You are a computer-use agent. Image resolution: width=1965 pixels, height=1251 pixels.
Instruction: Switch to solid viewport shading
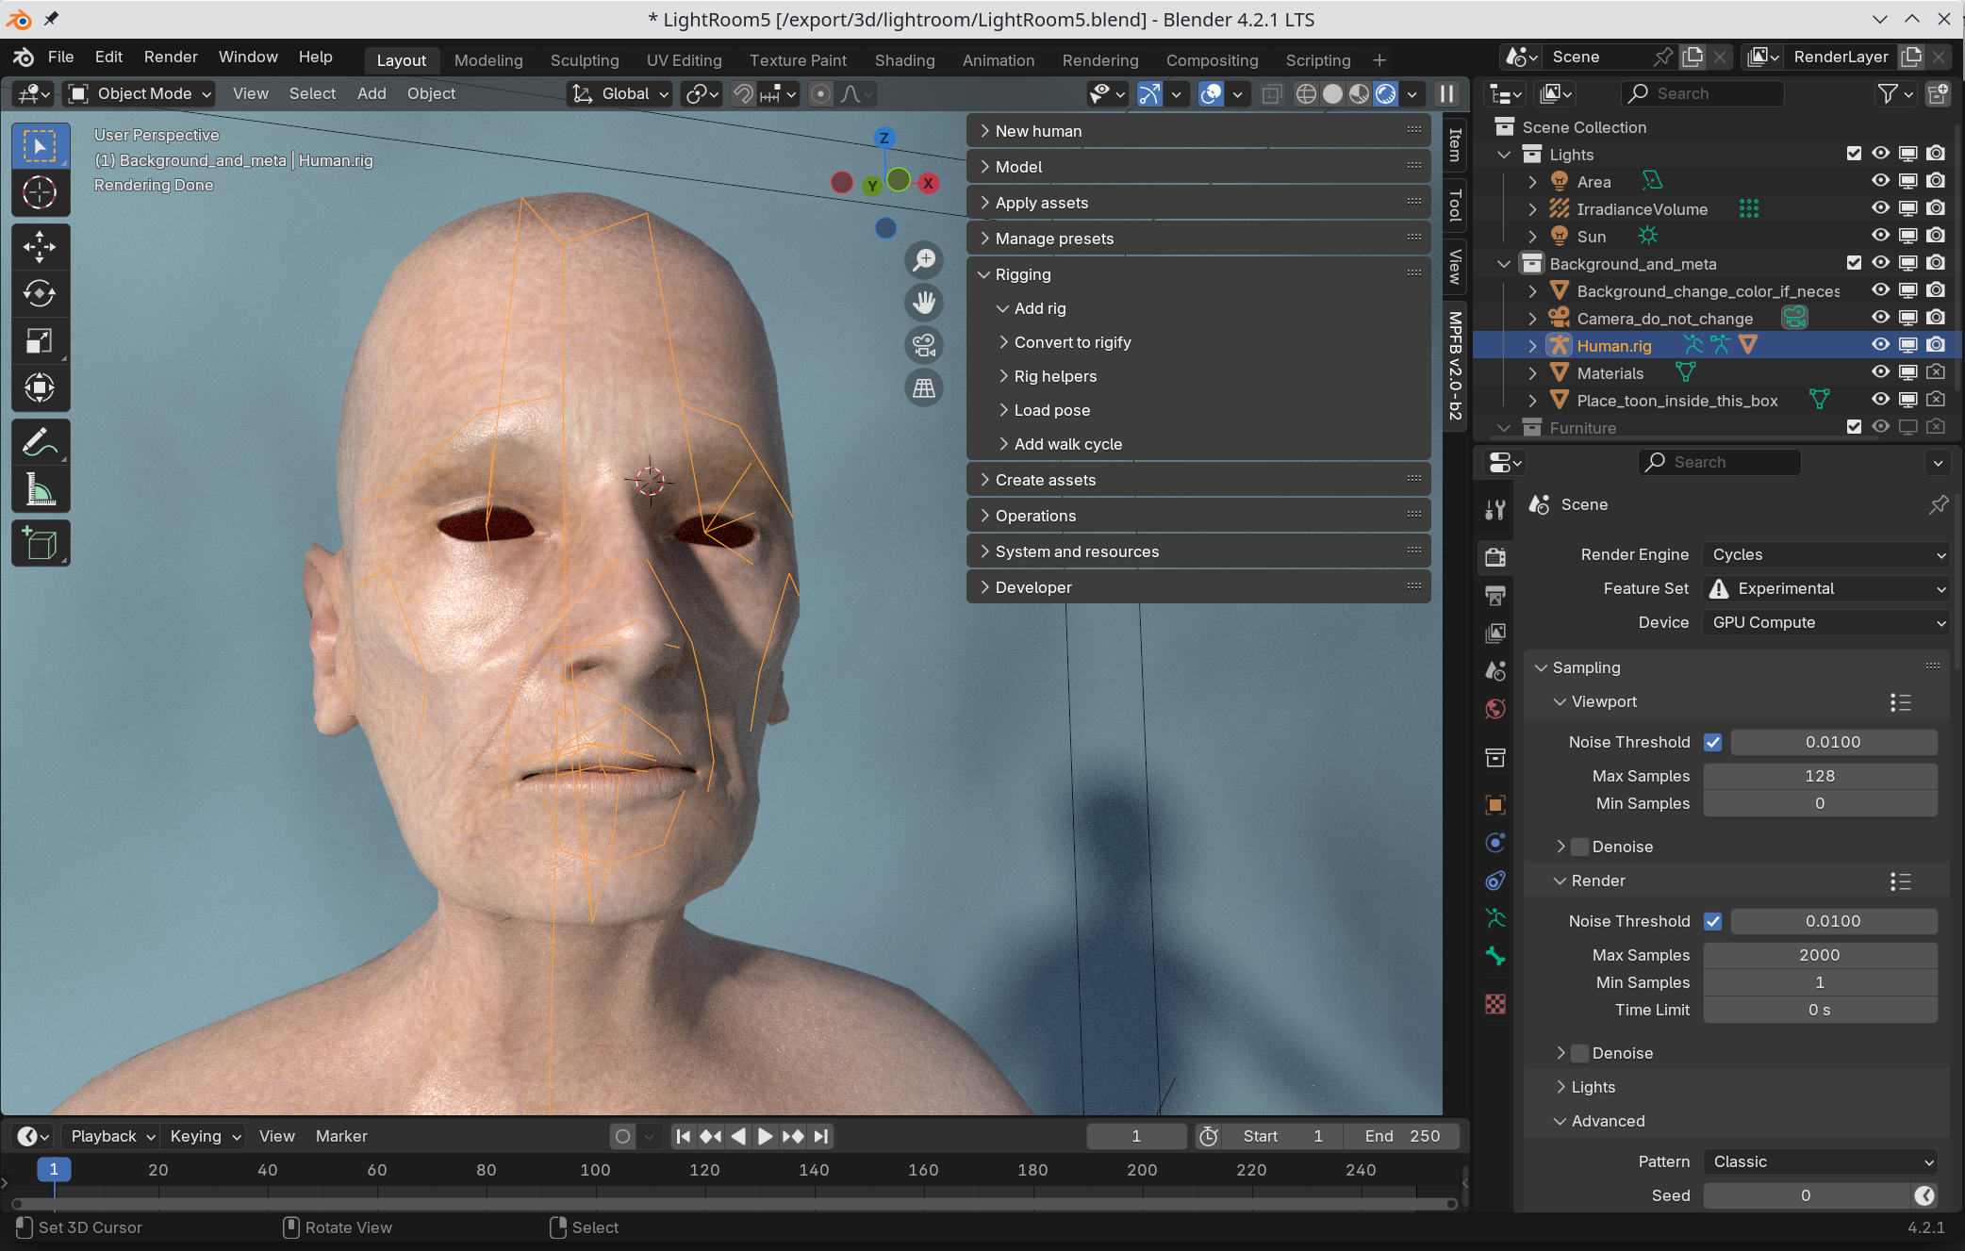pyautogui.click(x=1332, y=93)
